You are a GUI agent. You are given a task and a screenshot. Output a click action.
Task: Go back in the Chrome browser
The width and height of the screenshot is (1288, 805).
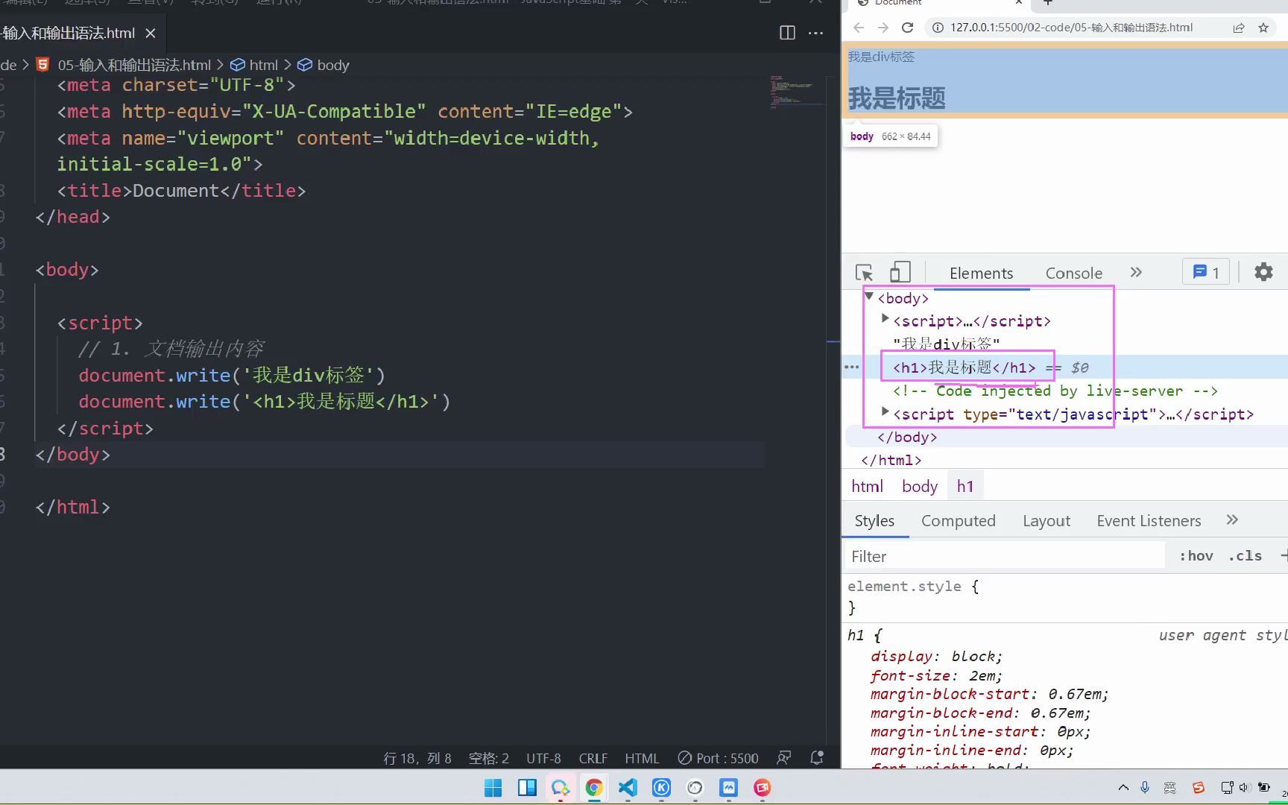pos(859,28)
